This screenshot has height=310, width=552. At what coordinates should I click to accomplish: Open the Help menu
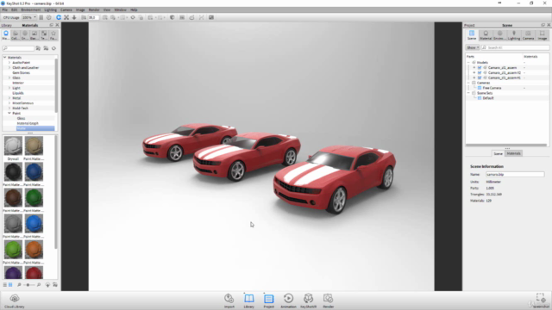[x=134, y=9]
